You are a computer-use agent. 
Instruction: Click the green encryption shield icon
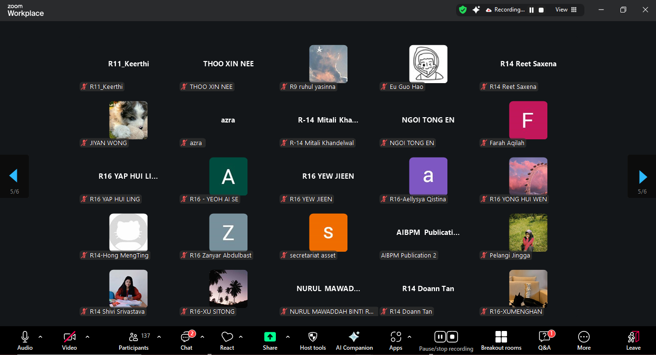[463, 10]
